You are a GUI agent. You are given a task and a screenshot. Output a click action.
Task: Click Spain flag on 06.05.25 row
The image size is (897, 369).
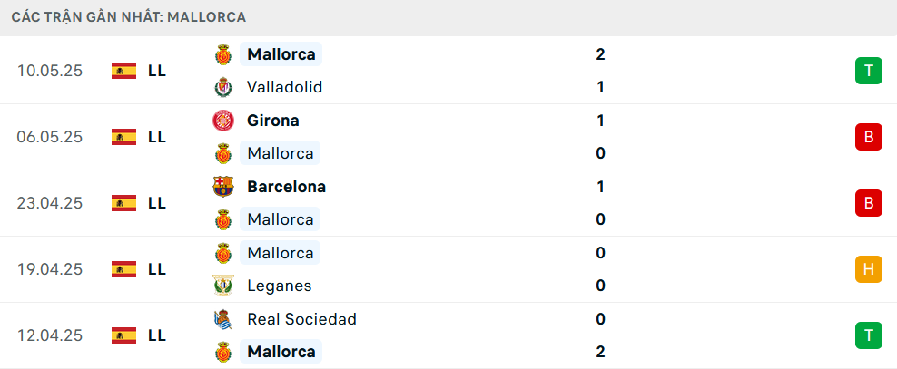click(x=124, y=137)
